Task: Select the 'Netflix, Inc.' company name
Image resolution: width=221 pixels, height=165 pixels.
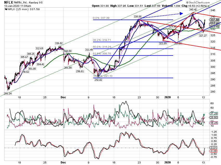Action: click(21, 3)
